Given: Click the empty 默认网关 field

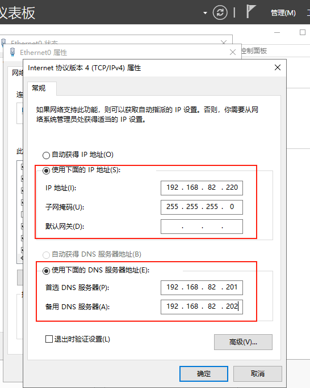Looking at the screenshot, I should [x=202, y=227].
